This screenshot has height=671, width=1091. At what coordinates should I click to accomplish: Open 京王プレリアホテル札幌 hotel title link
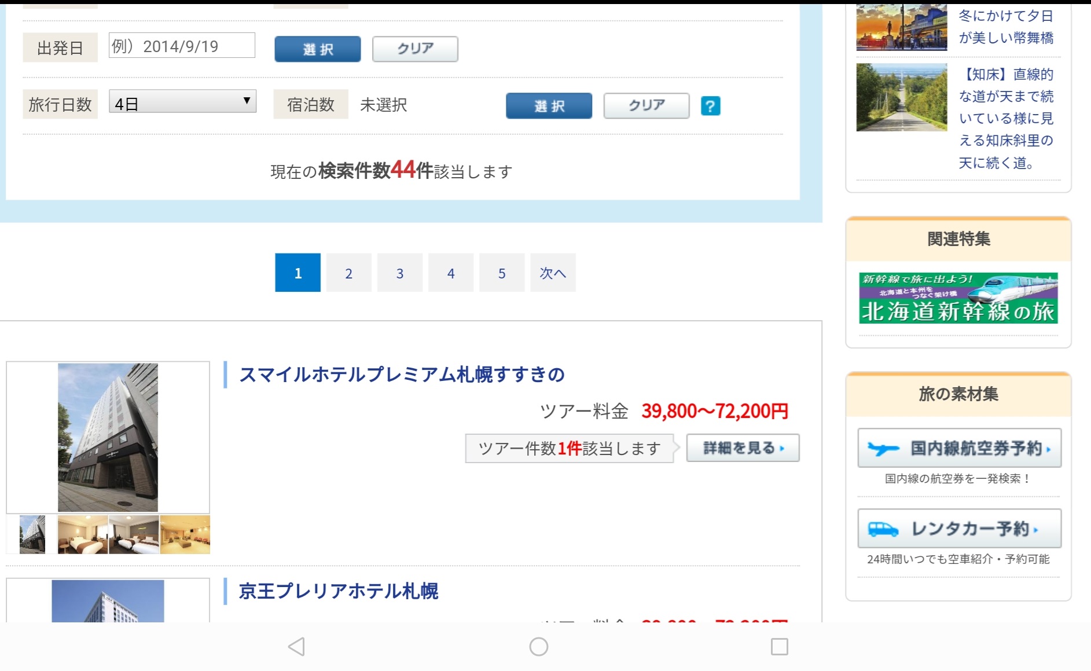pos(339,591)
